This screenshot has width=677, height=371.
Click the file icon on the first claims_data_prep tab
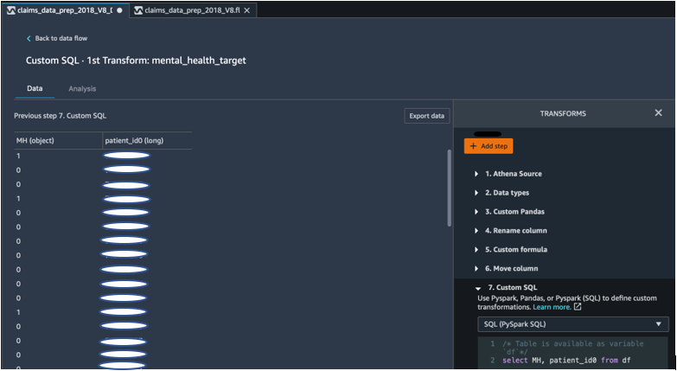tap(10, 10)
